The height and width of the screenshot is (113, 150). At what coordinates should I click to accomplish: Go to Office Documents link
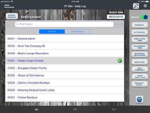coord(9,6)
